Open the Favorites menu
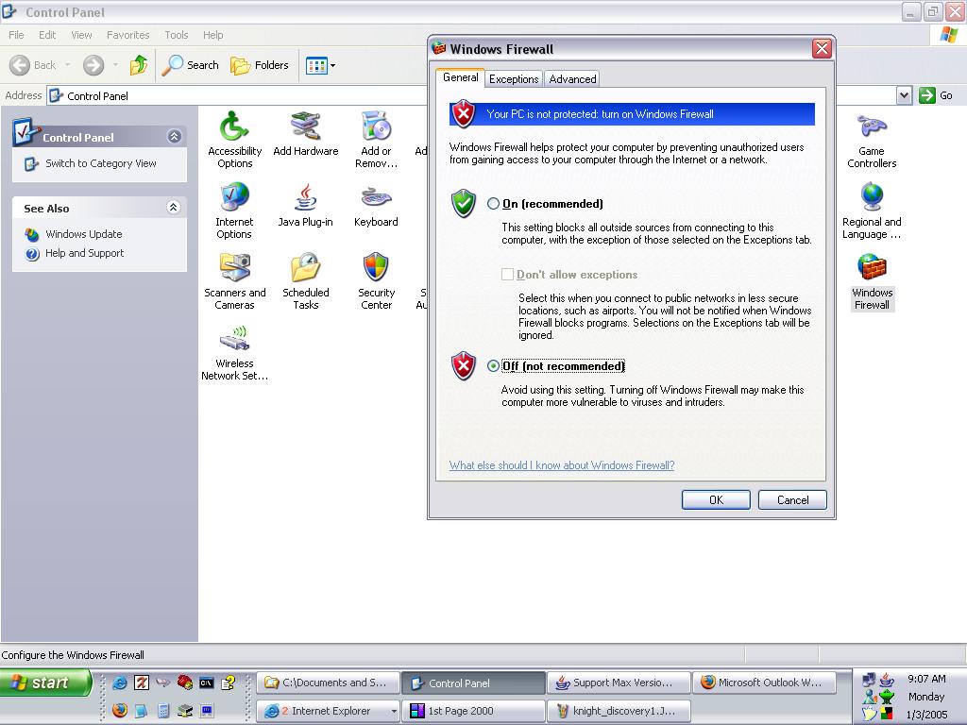Viewport: 967px width, 725px height. click(x=127, y=35)
